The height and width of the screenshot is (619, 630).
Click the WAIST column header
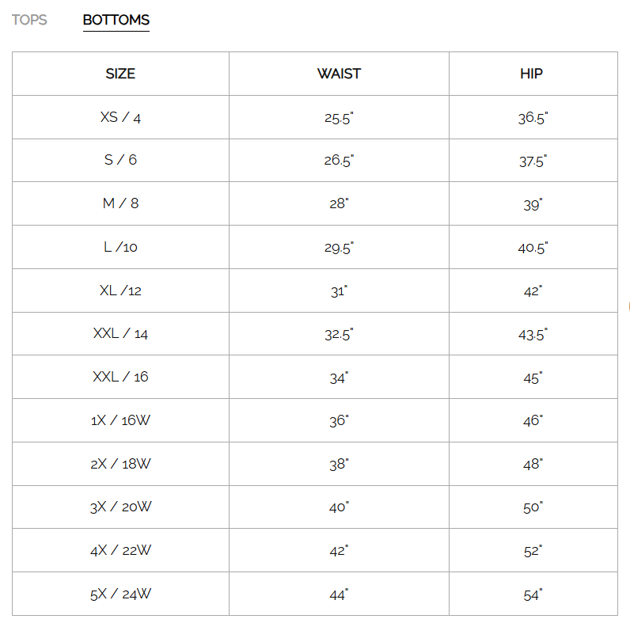point(339,74)
